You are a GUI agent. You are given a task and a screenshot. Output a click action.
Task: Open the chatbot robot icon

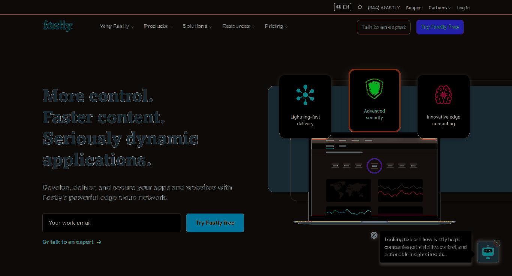coord(488,252)
